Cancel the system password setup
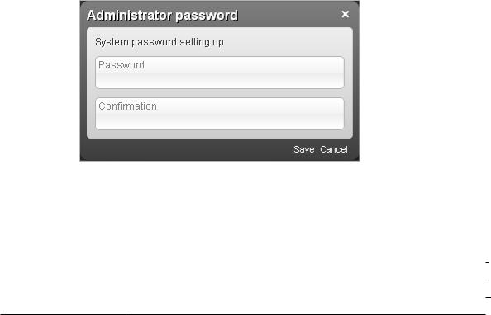The width and height of the screenshot is (491, 315). [333, 149]
